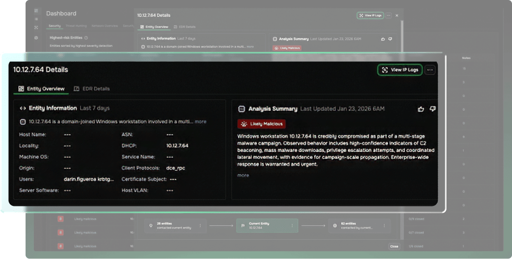This screenshot has width=512, height=259.
Task: Click the Certificate Subject field label
Action: pyautogui.click(x=144, y=179)
